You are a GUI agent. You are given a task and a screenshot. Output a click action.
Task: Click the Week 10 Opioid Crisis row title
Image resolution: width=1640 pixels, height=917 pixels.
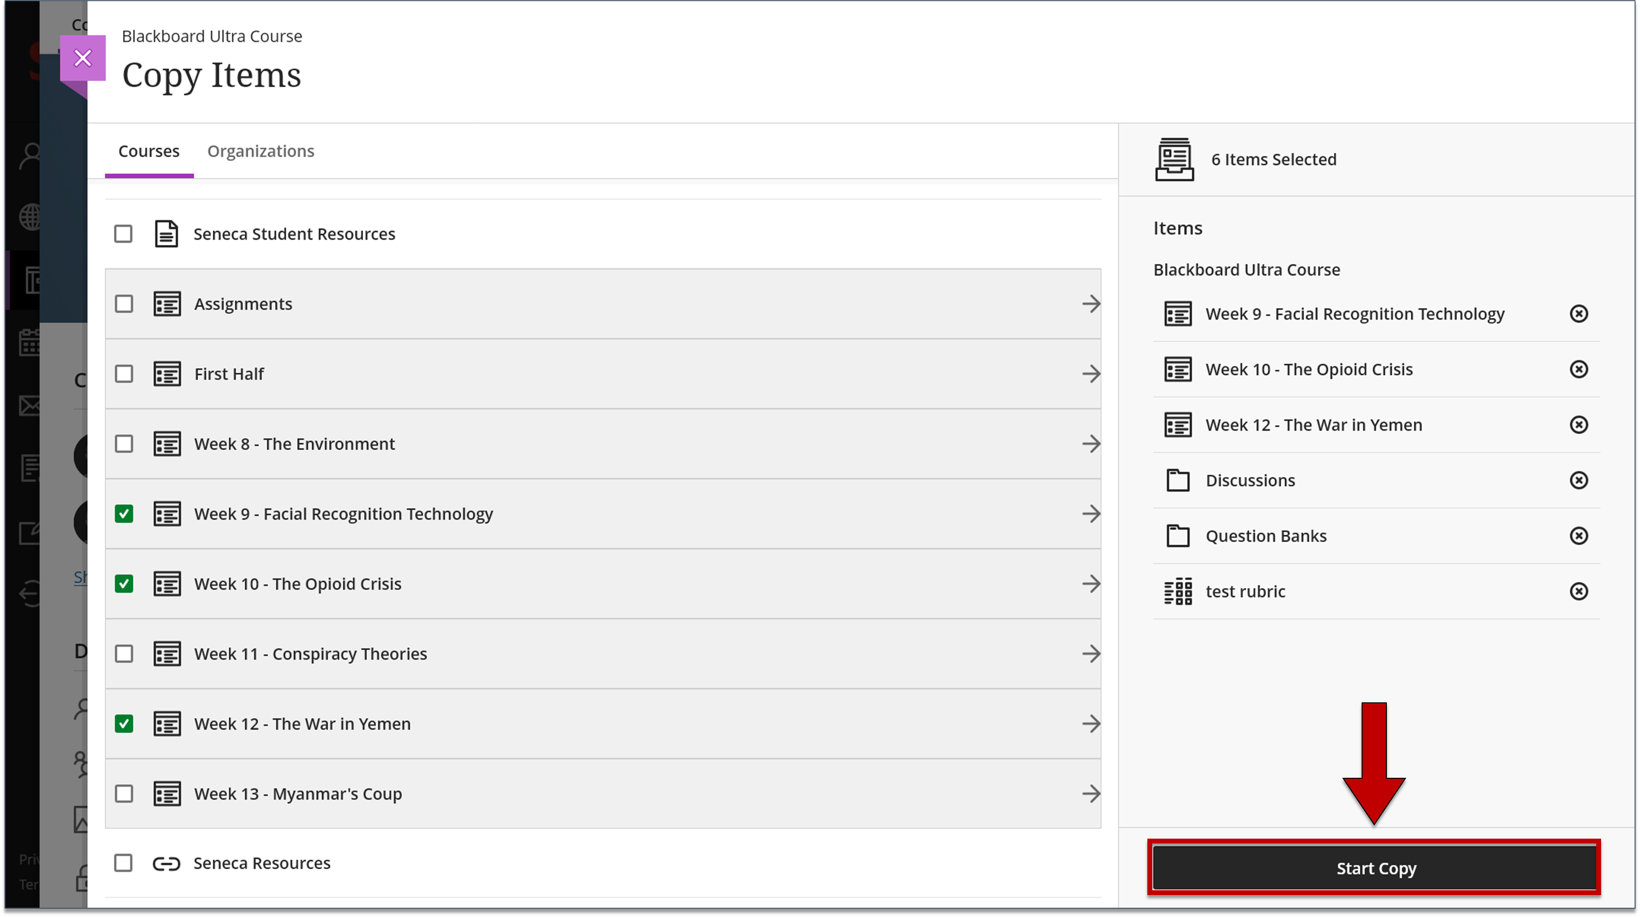pos(298,584)
